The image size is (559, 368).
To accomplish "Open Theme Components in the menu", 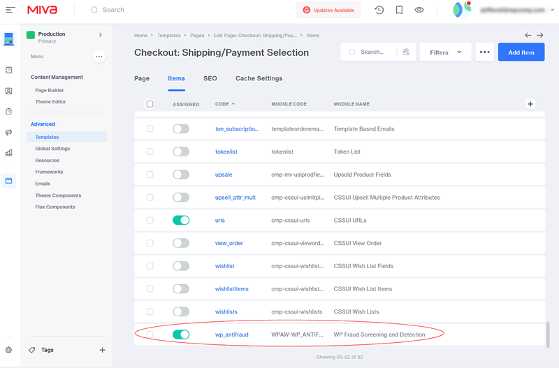I will 58,196.
